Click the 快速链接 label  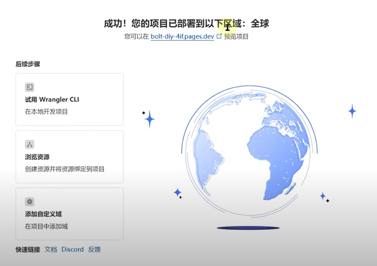click(x=28, y=249)
